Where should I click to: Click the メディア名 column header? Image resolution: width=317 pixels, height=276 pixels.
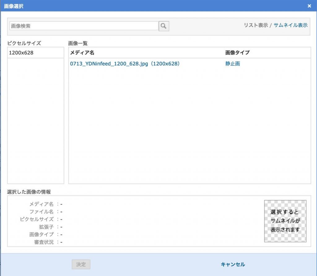[x=82, y=53]
